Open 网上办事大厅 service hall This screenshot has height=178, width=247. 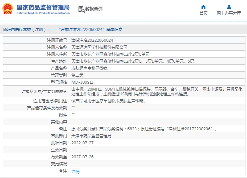229,13
